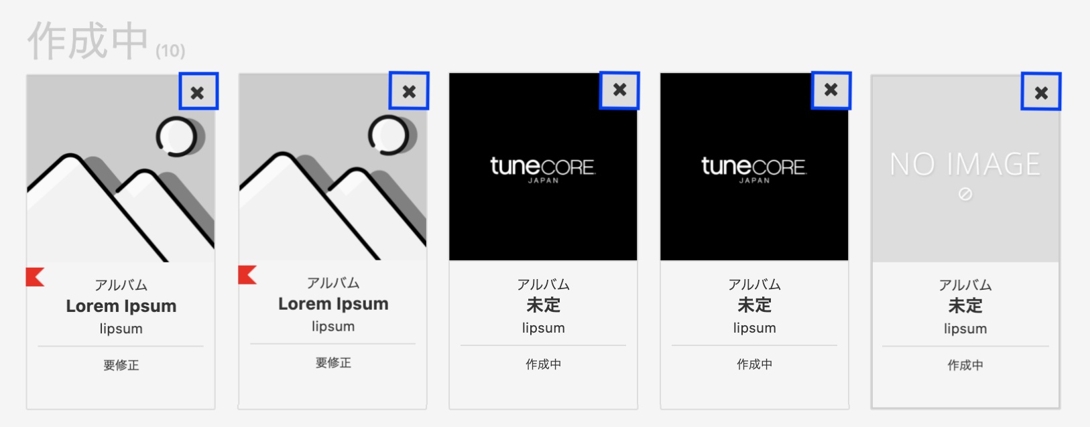
Task: Open second album title Lorem Ipsum
Action: tap(333, 304)
